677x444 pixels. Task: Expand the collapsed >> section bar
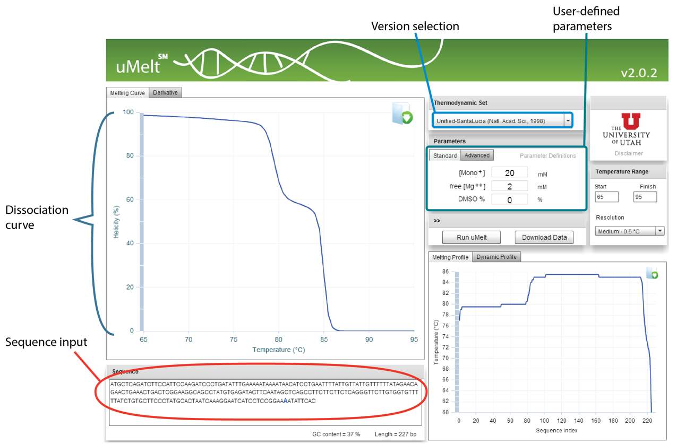click(x=507, y=221)
